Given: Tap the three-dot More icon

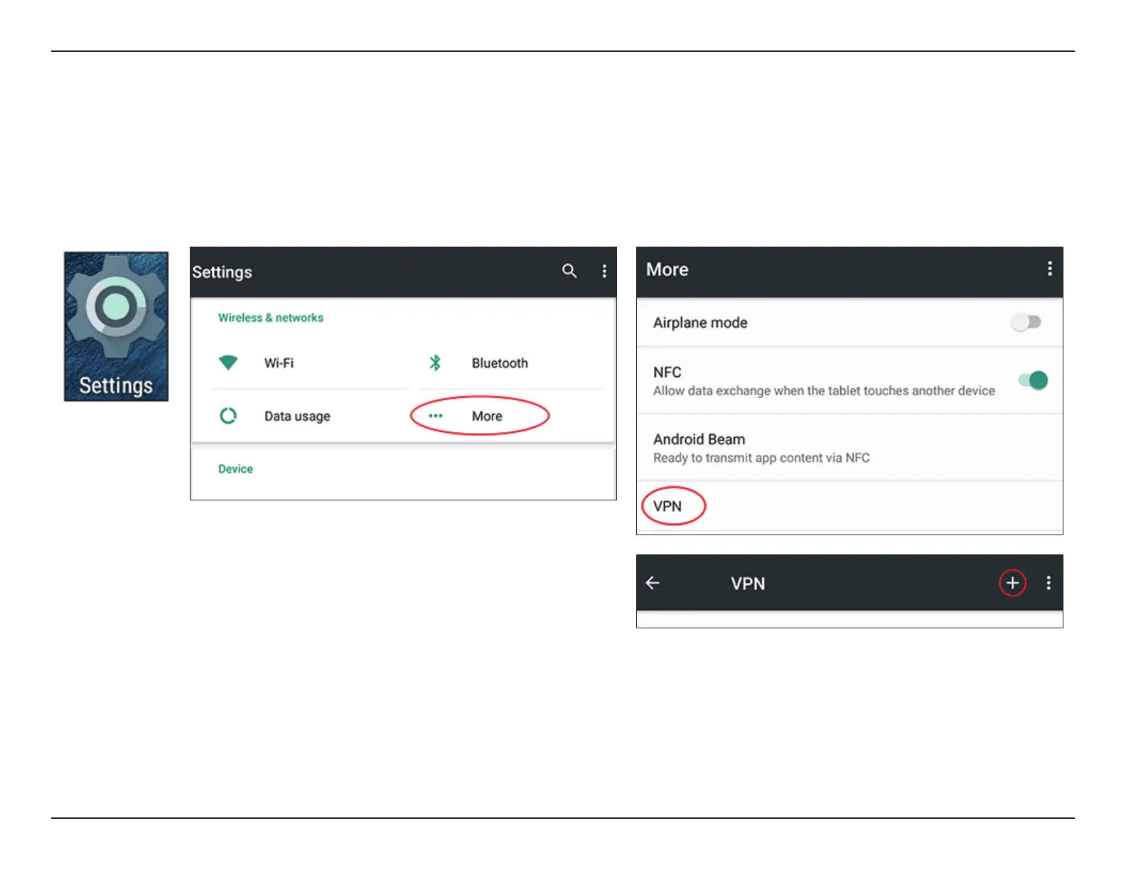Looking at the screenshot, I should tap(436, 416).
